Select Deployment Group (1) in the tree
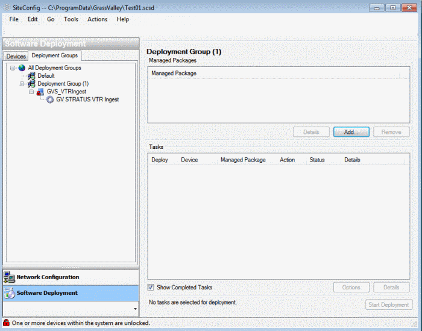Viewport: 422px width, 331px height. coord(63,84)
